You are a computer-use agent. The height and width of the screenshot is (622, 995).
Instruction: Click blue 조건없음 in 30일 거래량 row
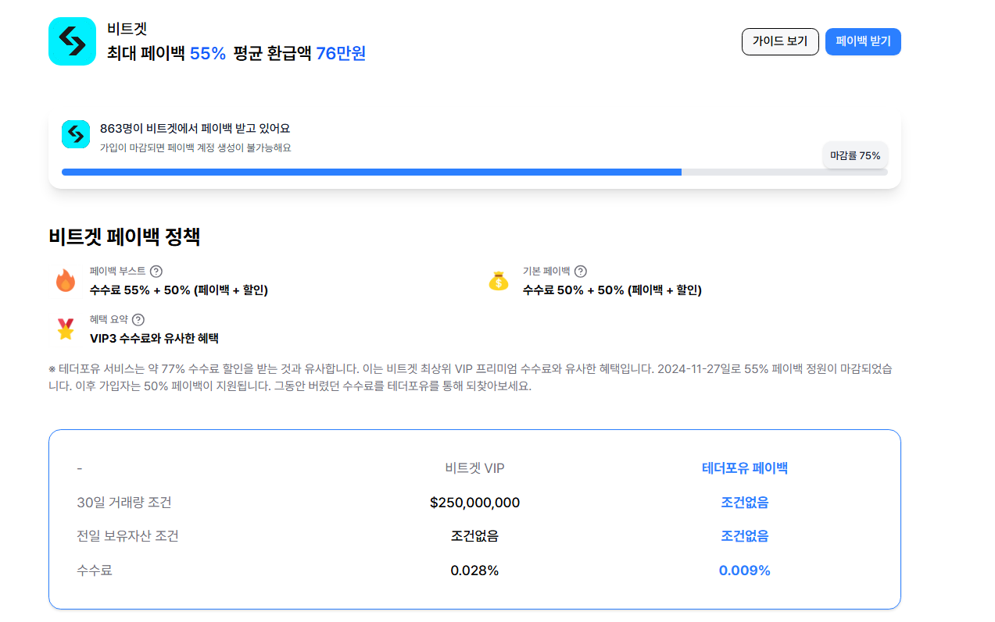pyautogui.click(x=745, y=503)
